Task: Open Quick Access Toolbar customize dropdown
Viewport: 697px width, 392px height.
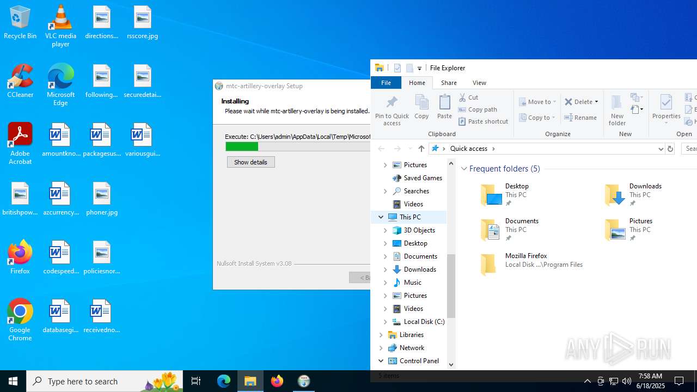Action: tap(419, 69)
